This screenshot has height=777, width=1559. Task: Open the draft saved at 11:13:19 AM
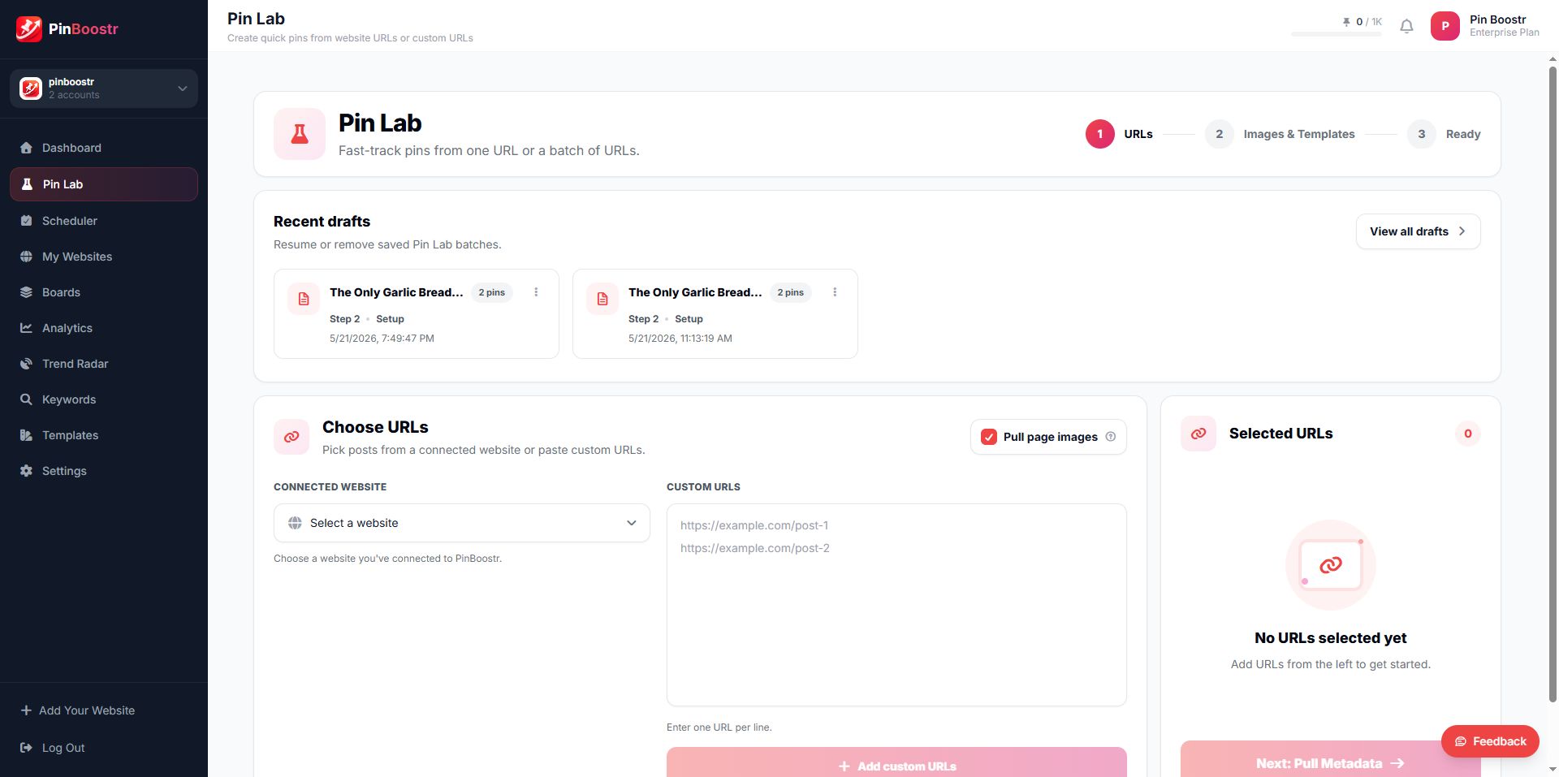[x=715, y=313]
